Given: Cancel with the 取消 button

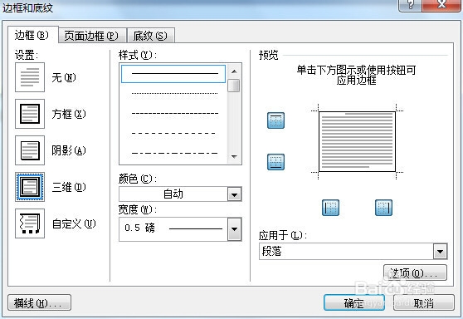Looking at the screenshot, I should tap(423, 302).
